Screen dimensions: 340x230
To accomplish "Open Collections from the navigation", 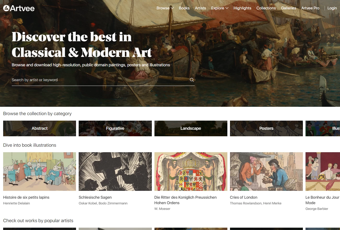I will click(266, 8).
